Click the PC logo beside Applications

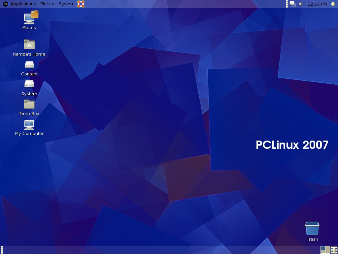click(6, 4)
